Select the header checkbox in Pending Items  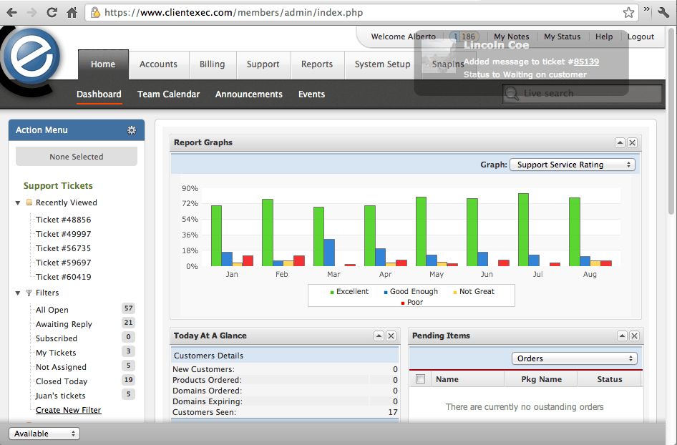coord(421,379)
